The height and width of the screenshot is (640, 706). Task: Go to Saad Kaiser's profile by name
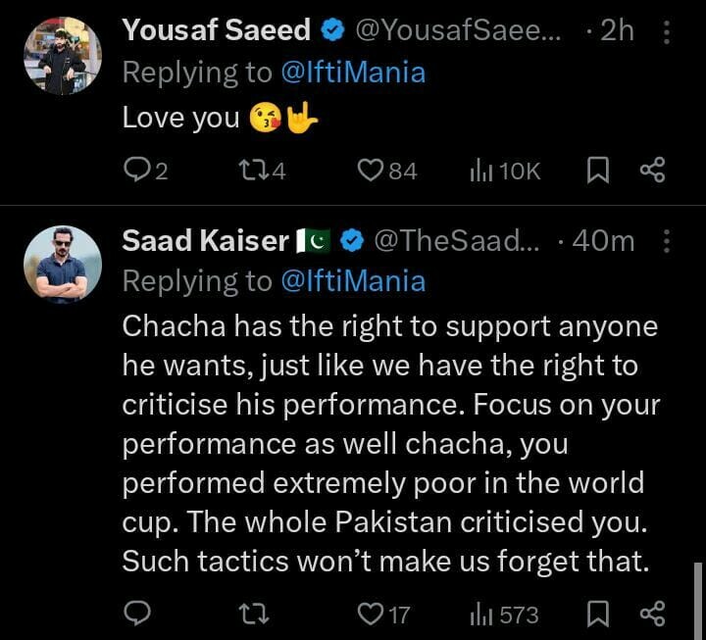click(205, 241)
